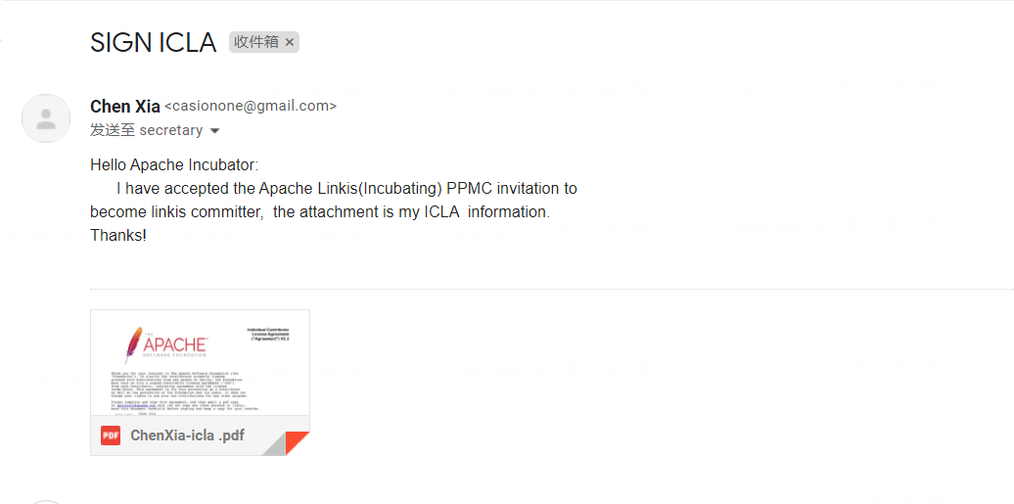Click the 收件箱 inbox label chip
The height and width of the screenshot is (504, 1014).
256,42
